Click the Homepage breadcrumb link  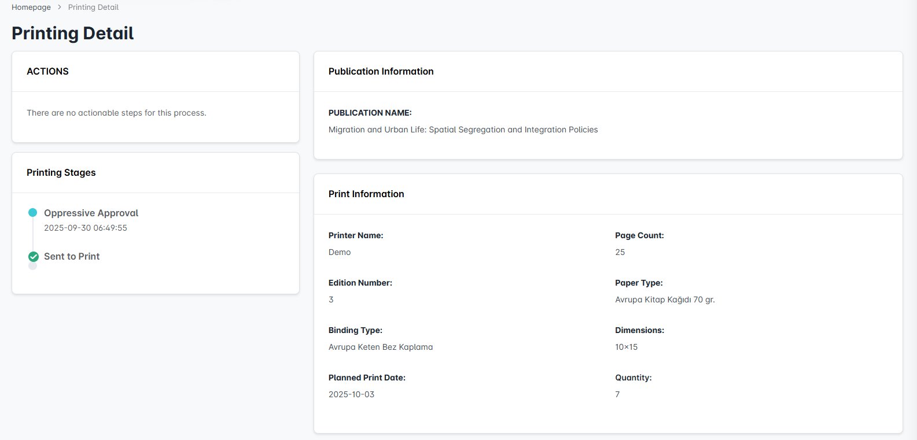tap(31, 8)
